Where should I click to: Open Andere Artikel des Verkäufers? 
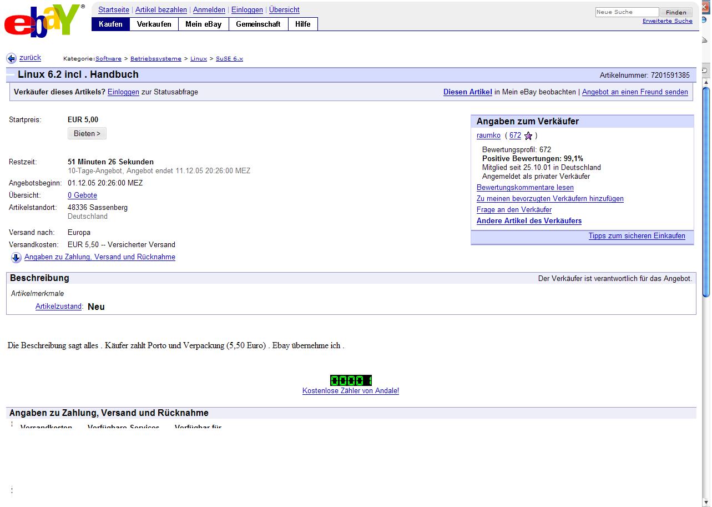(x=529, y=221)
